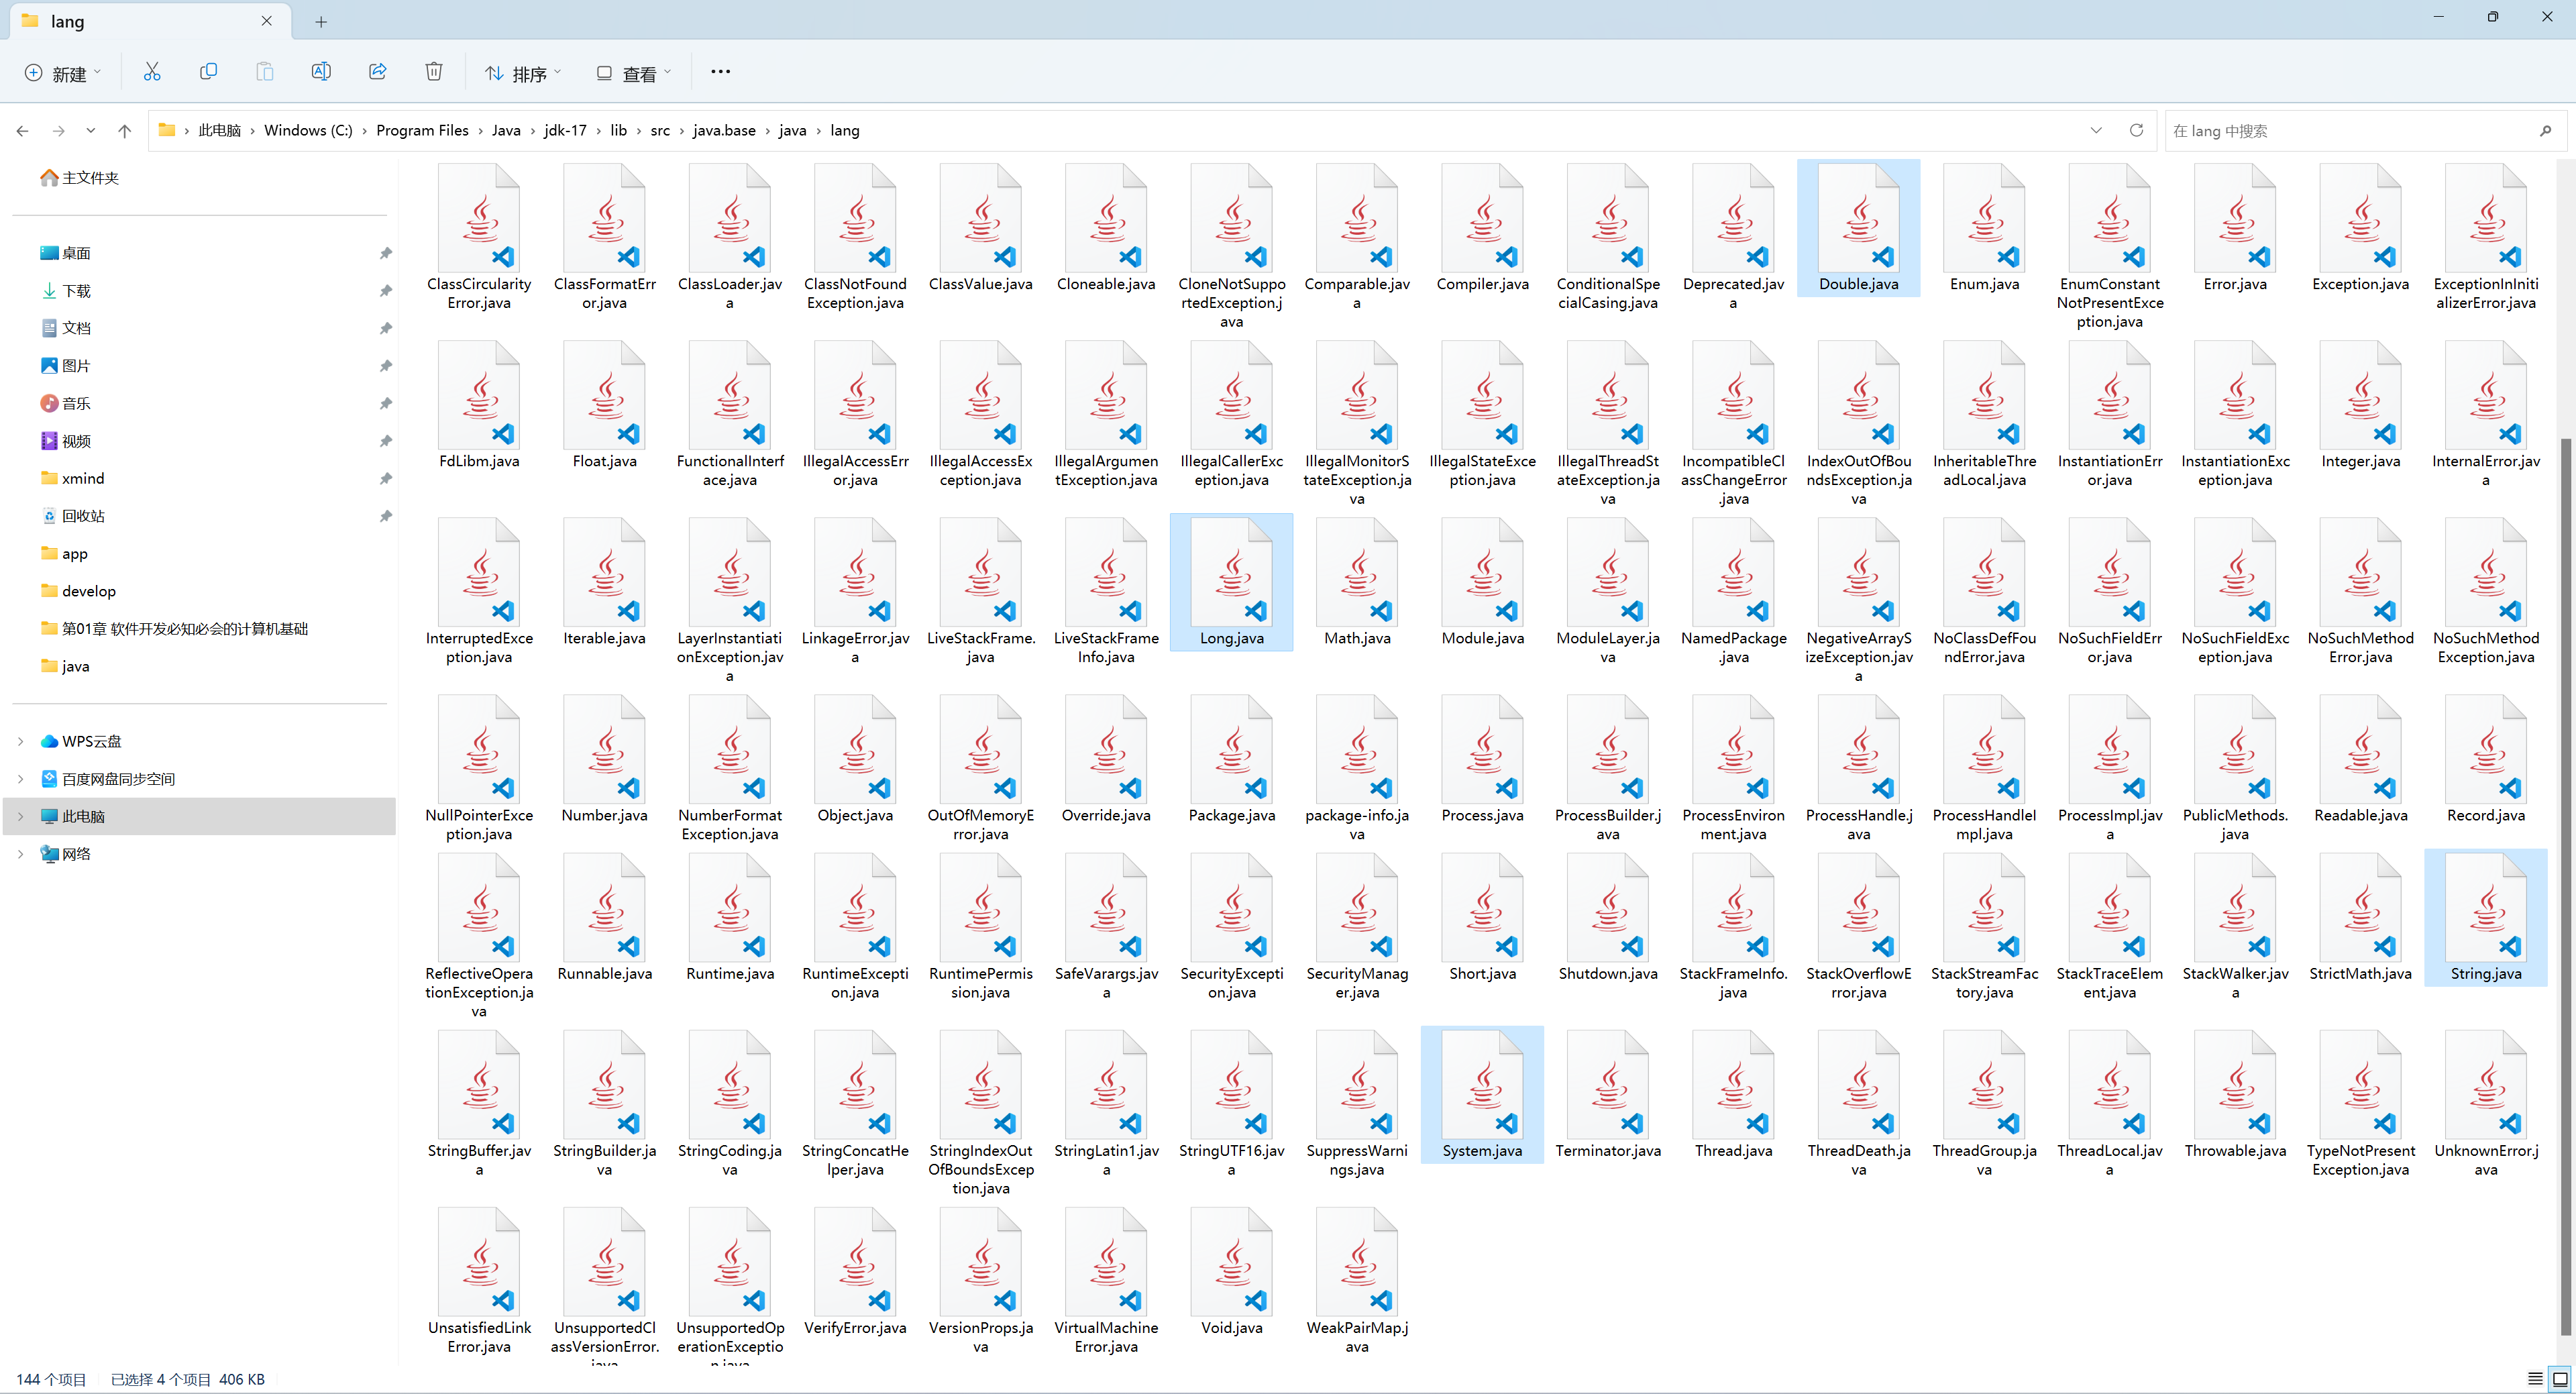Image resolution: width=2576 pixels, height=1394 pixels.
Task: Select the System.java file icon
Action: coord(1483,1086)
